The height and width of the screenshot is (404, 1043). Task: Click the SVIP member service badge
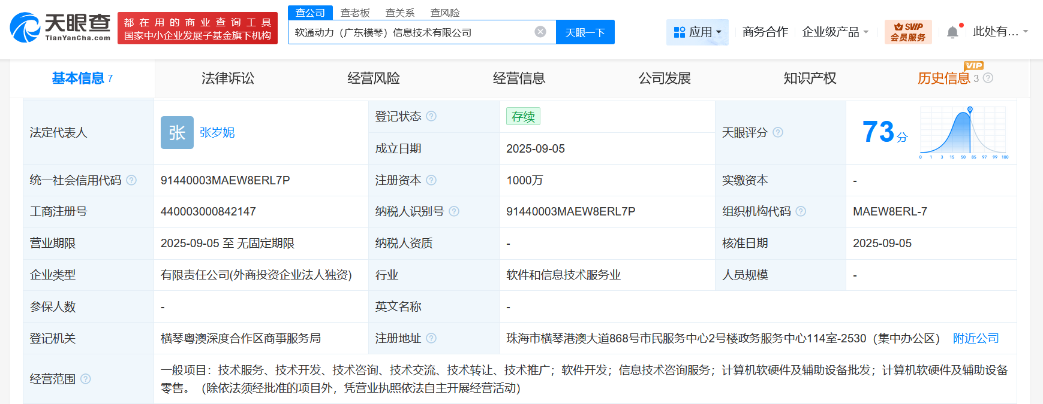tap(907, 32)
